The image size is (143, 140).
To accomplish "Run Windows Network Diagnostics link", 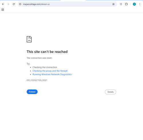I will click(x=52, y=74).
